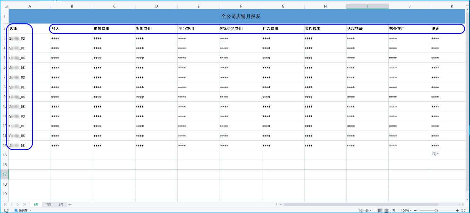Select column I header
Image resolution: width=470 pixels, height=213 pixels.
tap(368, 6)
